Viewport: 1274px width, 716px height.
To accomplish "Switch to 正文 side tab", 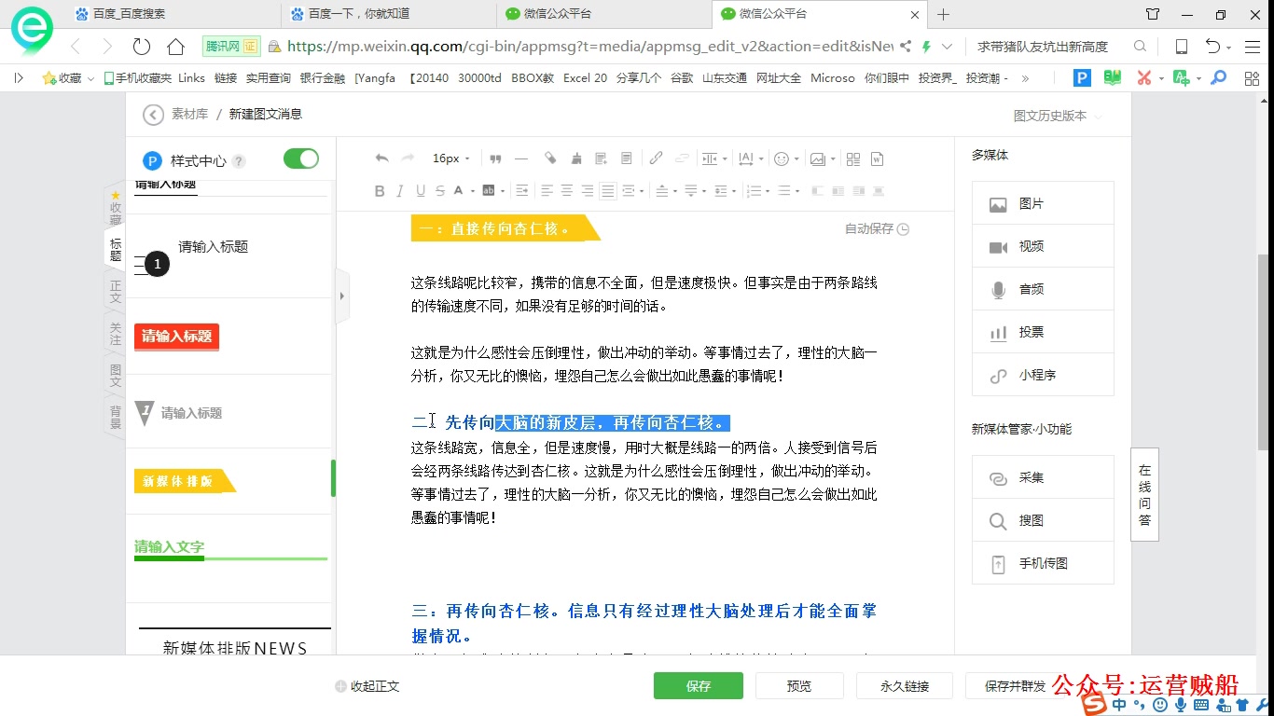I will coord(116,292).
